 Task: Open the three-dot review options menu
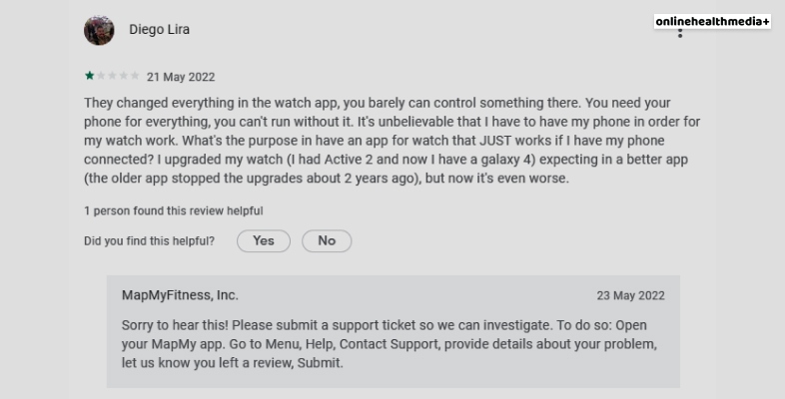[x=680, y=30]
